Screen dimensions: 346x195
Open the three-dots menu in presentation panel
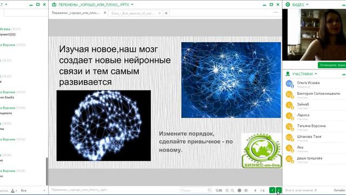(276, 12)
